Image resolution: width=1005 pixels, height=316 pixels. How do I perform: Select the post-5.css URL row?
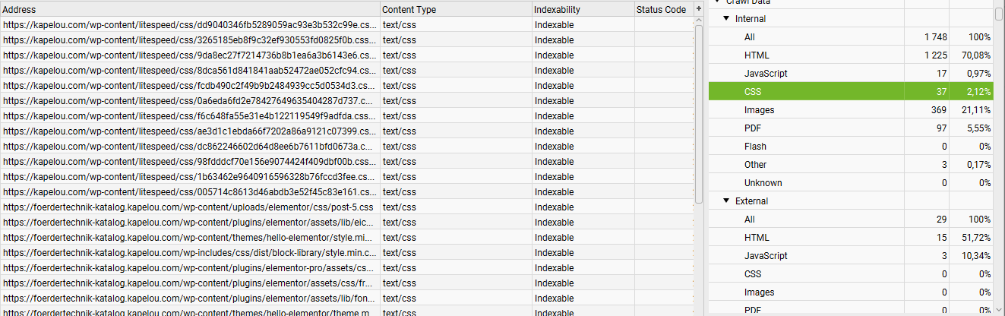(346, 207)
